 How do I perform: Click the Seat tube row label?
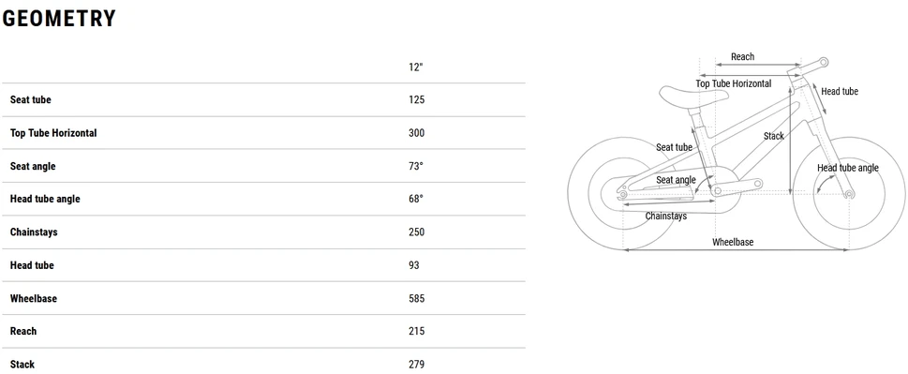click(31, 99)
